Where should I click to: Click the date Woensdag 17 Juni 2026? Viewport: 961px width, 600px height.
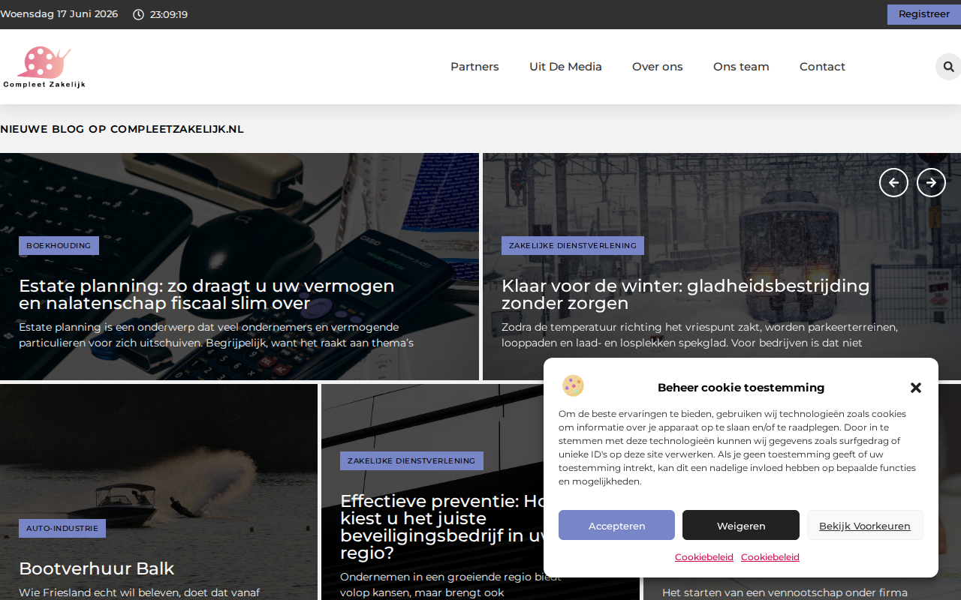pyautogui.click(x=59, y=14)
